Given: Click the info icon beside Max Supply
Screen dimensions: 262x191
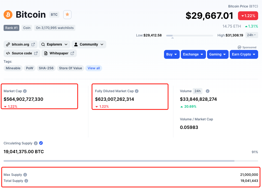Looking at the screenshot, I should pos(25,175).
